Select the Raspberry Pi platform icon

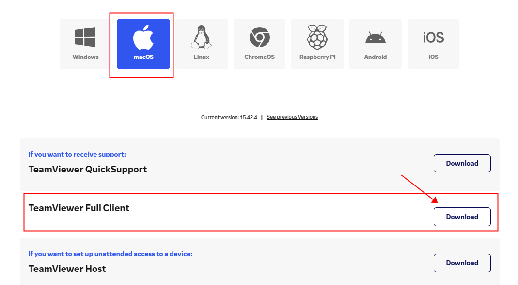click(x=317, y=35)
